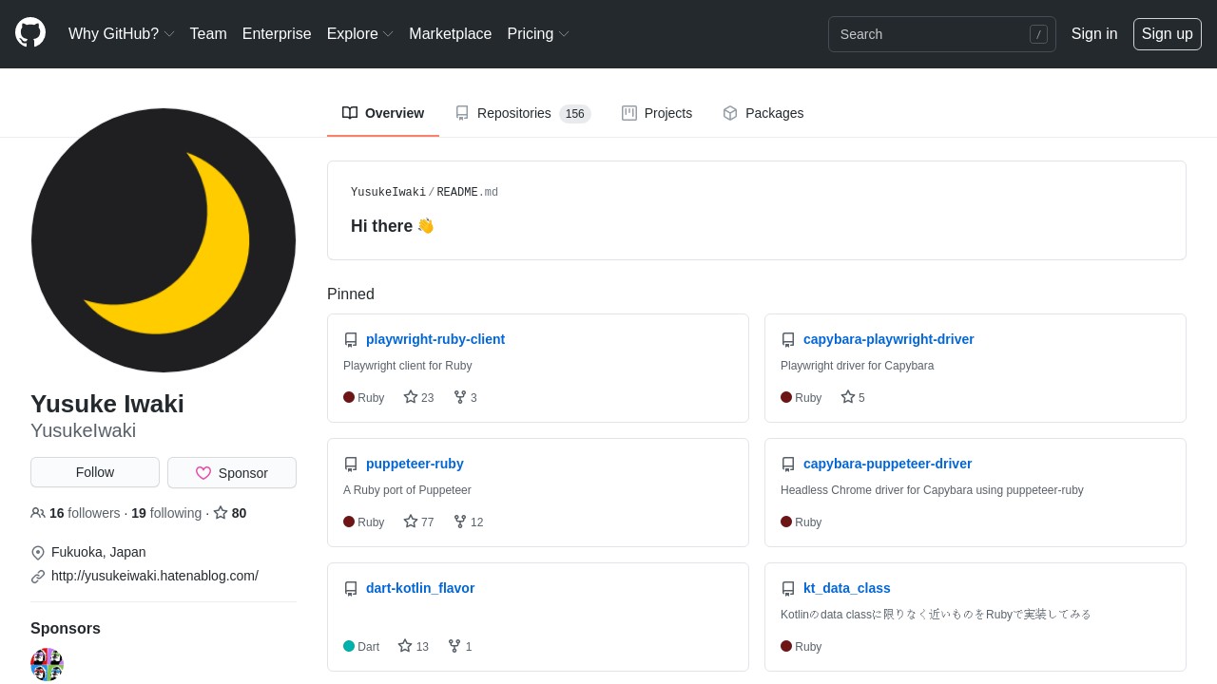Screen dimensions: 1217x684
Task: Click the star icon beside 80
Action: click(221, 513)
